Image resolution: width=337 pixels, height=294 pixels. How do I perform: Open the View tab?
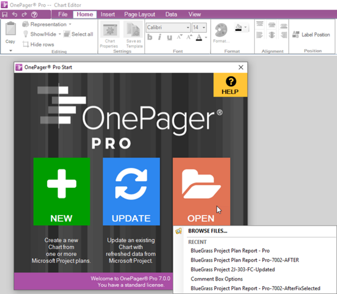pyautogui.click(x=195, y=14)
